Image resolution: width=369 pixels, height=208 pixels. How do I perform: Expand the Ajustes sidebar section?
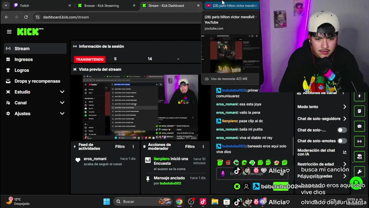click(x=62, y=114)
